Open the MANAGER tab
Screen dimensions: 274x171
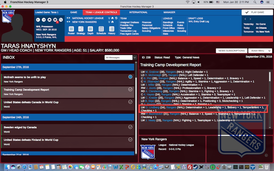pyautogui.click(x=169, y=12)
